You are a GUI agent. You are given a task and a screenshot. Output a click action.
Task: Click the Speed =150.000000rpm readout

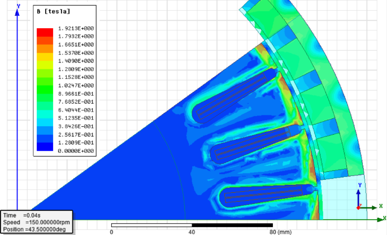pos(37,222)
